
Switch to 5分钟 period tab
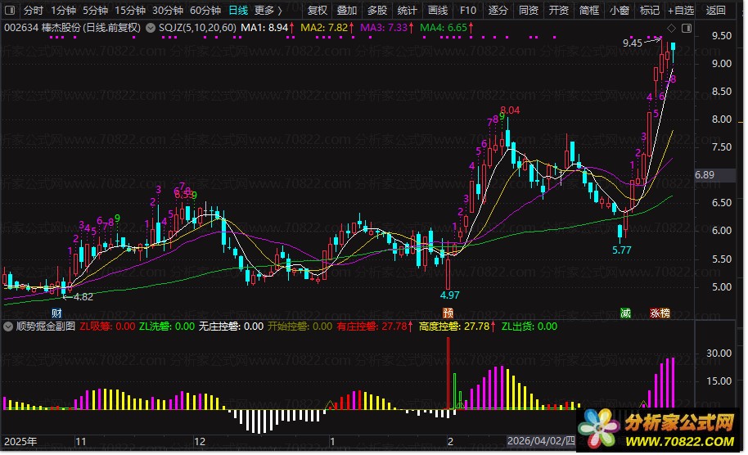(95, 10)
